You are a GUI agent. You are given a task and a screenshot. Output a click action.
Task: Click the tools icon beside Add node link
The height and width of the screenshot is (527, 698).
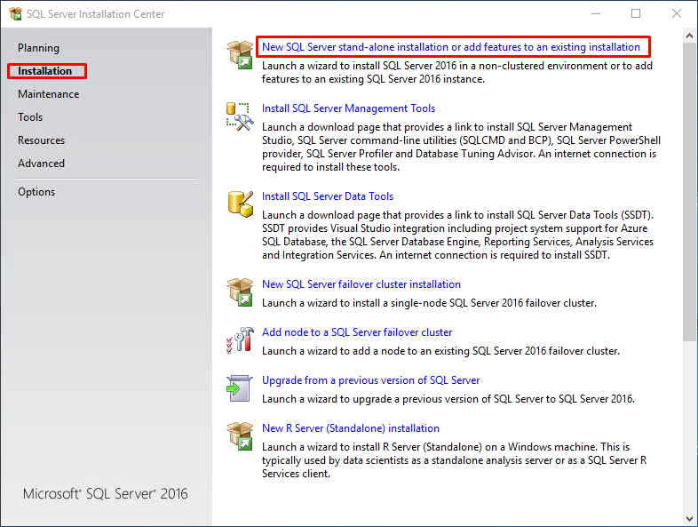pos(240,340)
